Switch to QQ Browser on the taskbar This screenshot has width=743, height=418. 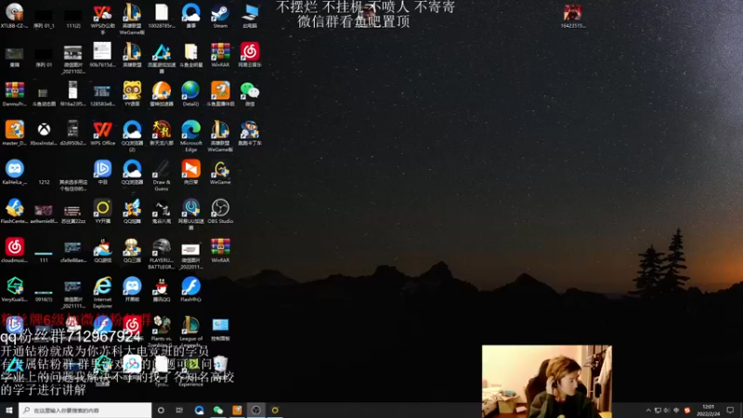(x=199, y=410)
